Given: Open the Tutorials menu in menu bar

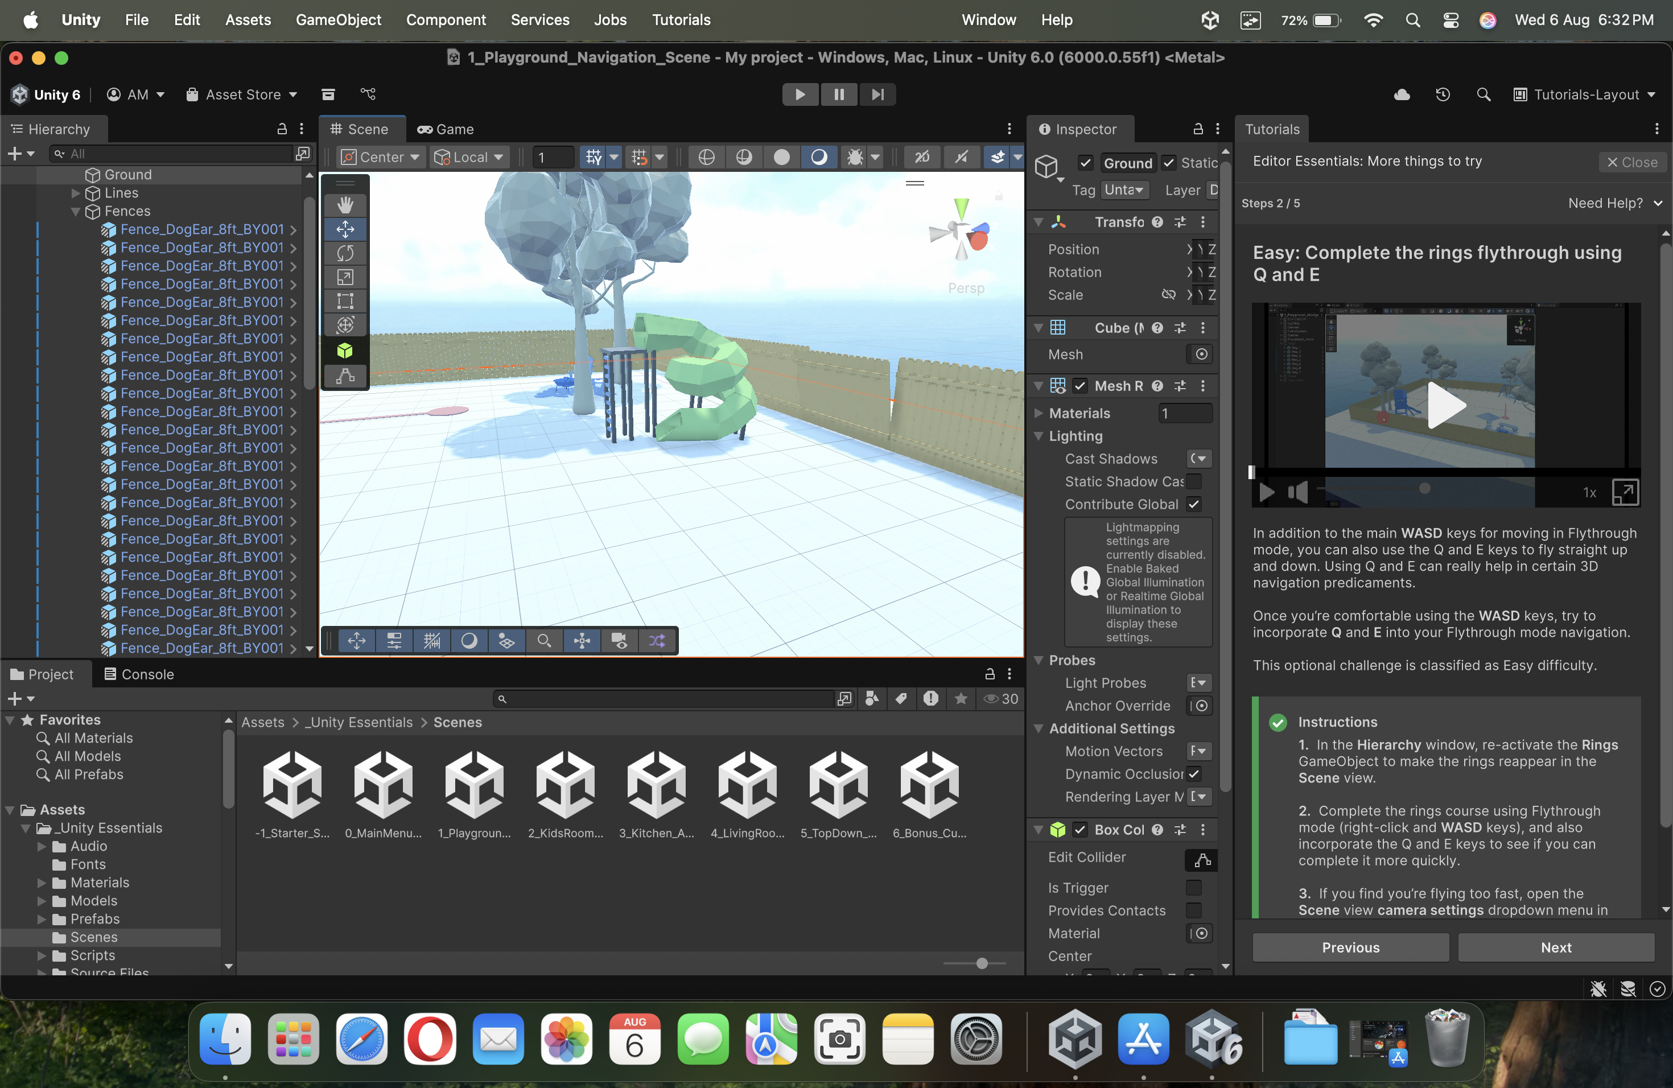Looking at the screenshot, I should coord(681,20).
